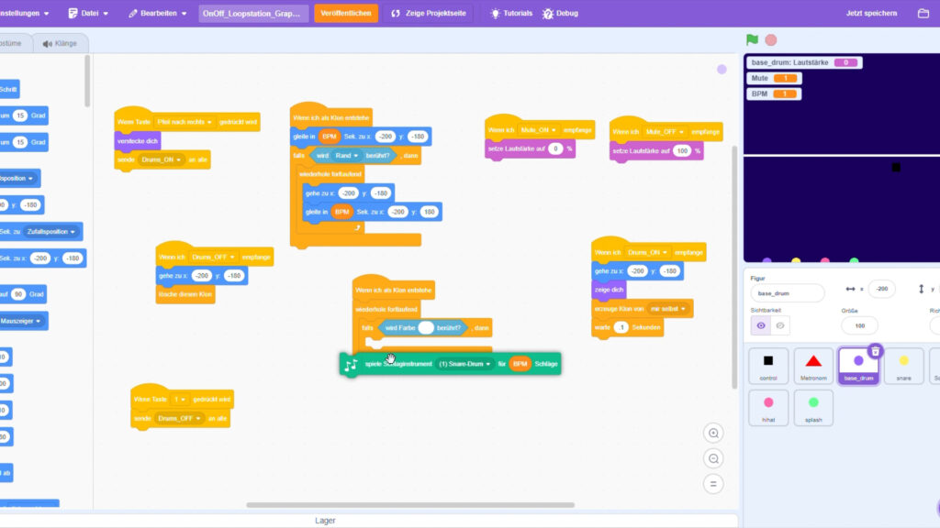
Task: Switch to the Klänge tab
Action: tap(61, 43)
